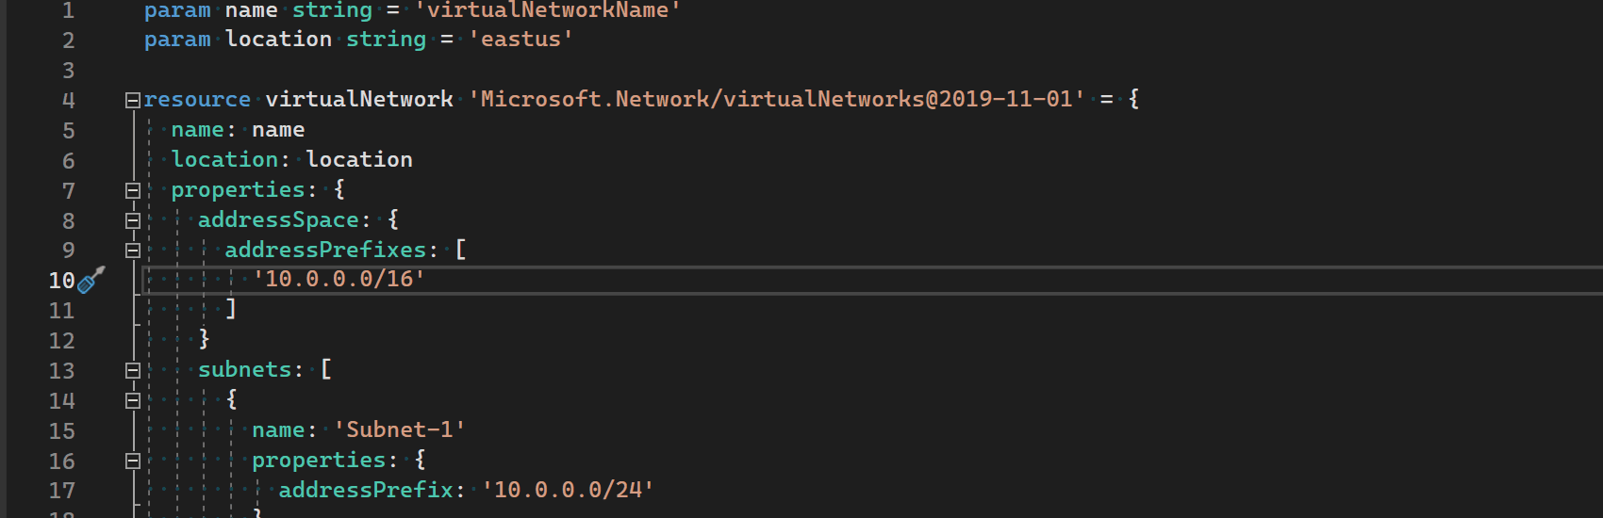Viewport: 1603px width, 518px height.
Task: Select line 12 via its line number
Action: pyautogui.click(x=61, y=341)
